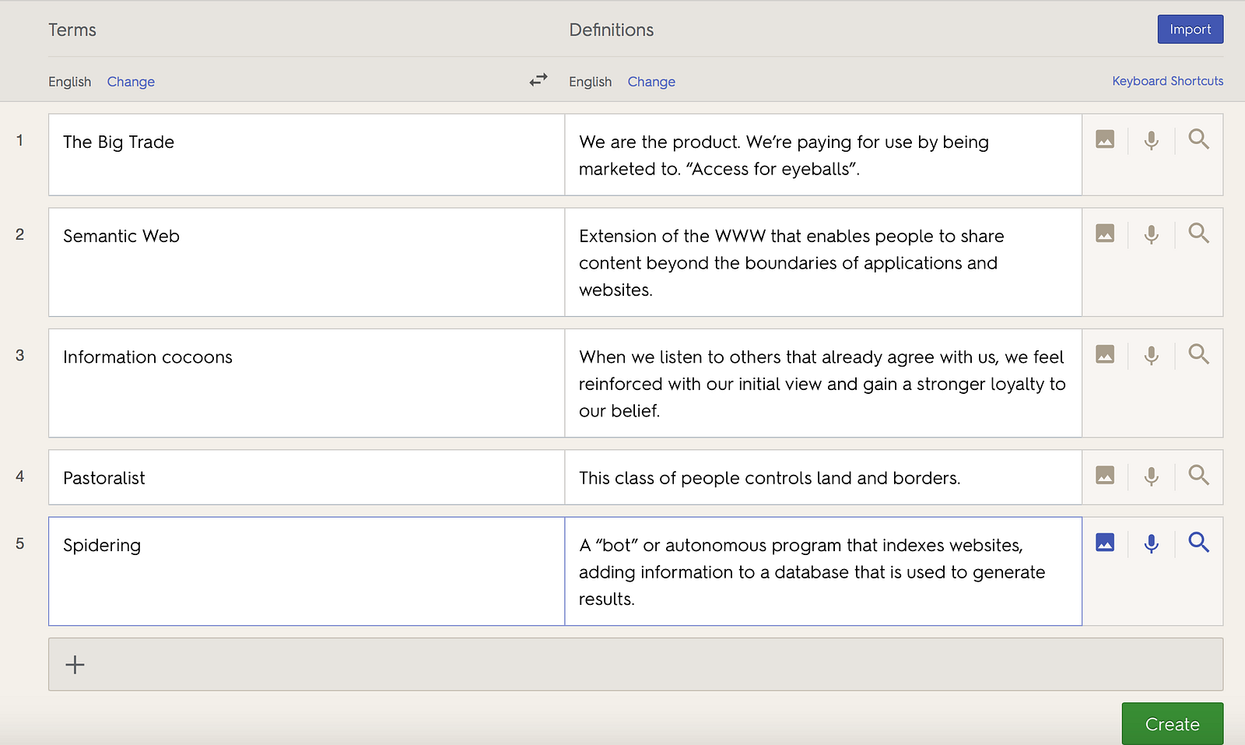Click the green Create button
This screenshot has height=745, width=1245.
[1172, 724]
